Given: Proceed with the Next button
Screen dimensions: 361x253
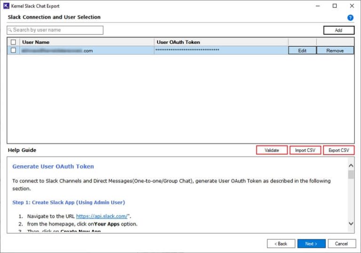Looking at the screenshot, I should (311, 244).
